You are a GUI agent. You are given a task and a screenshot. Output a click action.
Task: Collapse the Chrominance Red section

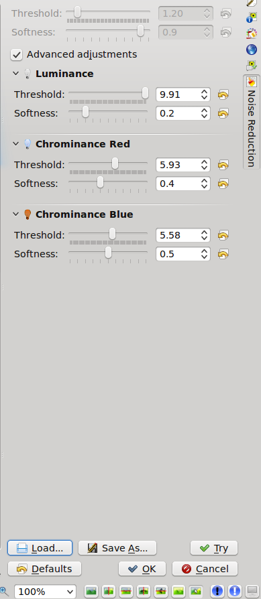(x=15, y=143)
